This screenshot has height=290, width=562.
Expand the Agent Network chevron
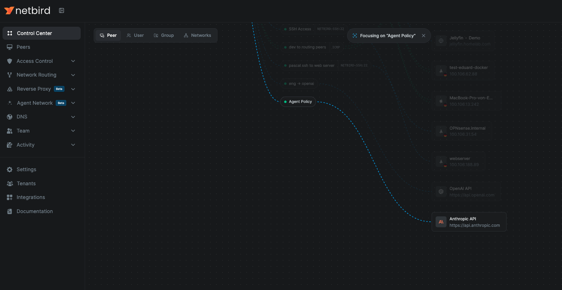(73, 103)
